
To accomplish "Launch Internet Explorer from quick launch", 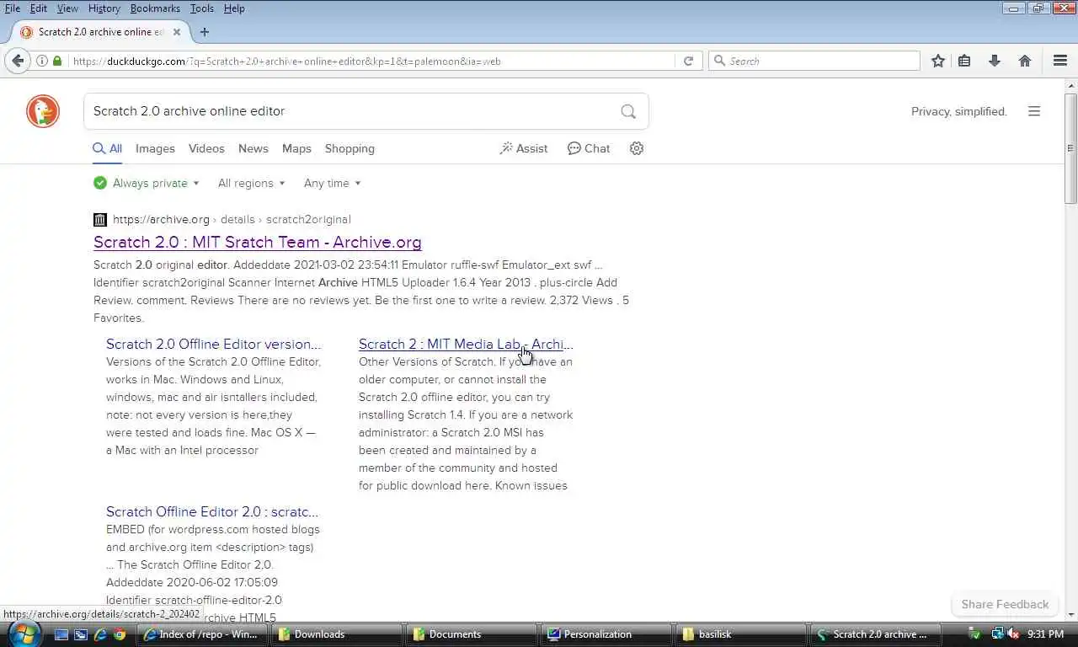I will tap(101, 634).
